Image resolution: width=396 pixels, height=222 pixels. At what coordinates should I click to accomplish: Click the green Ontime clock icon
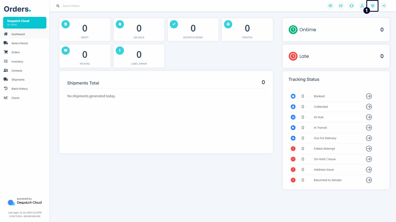(293, 30)
